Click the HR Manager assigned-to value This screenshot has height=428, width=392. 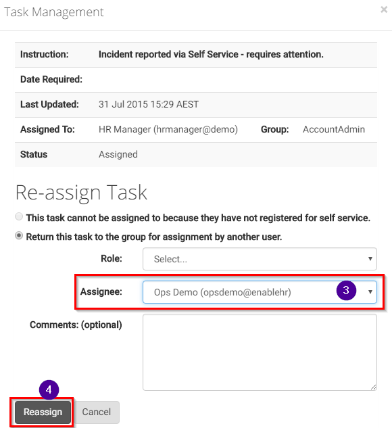168,129
